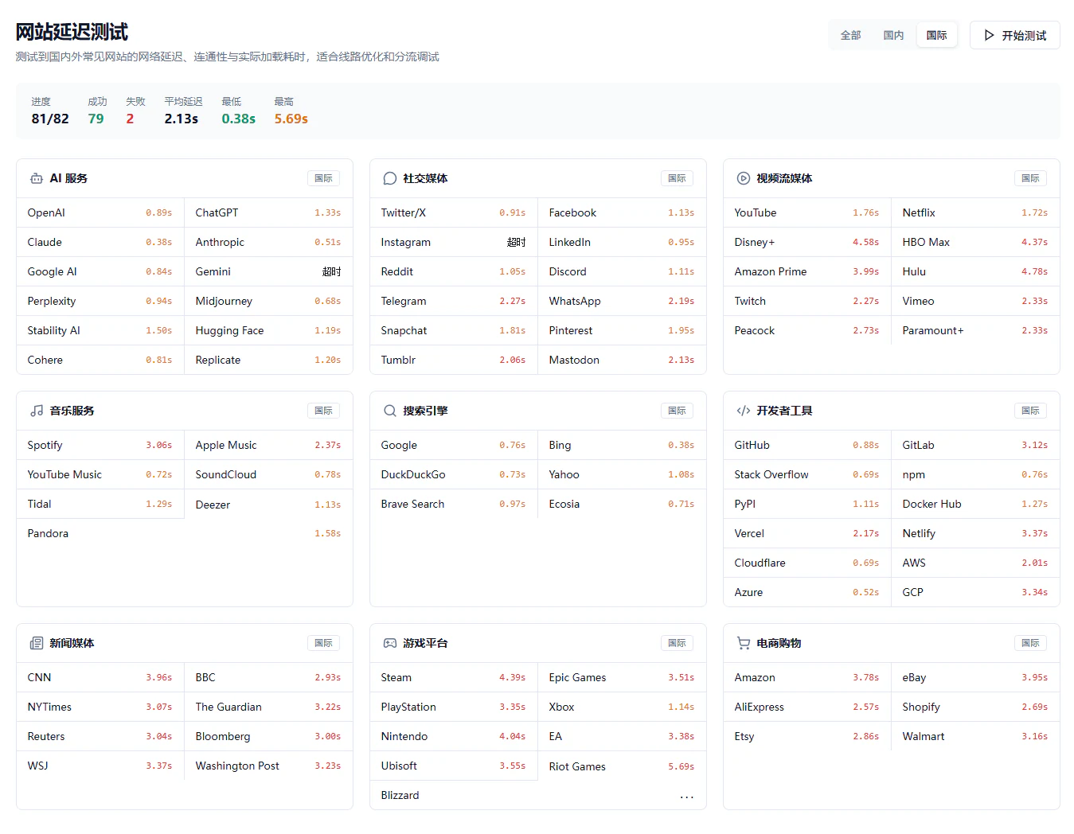
Task: Click the 国际 badge on 新闻媒体 card
Action: click(x=323, y=643)
